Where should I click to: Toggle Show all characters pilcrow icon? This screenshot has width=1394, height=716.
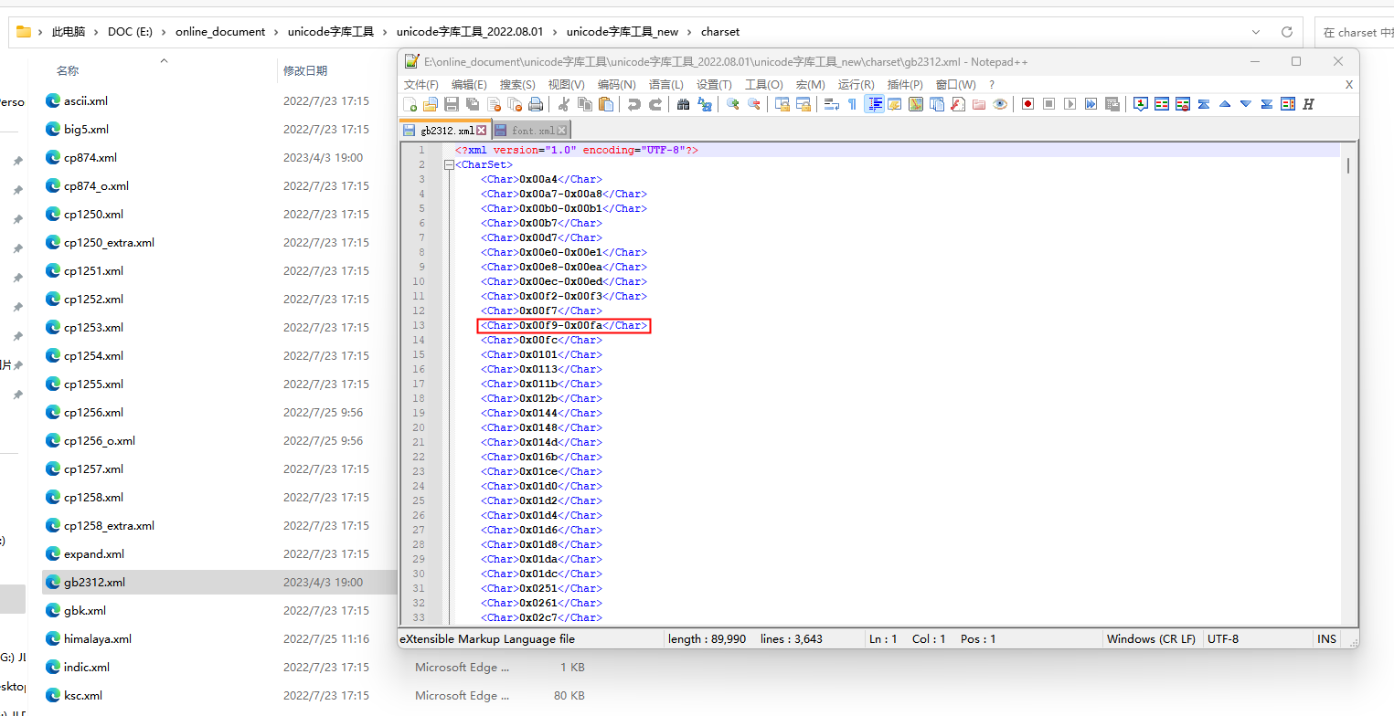[852, 104]
